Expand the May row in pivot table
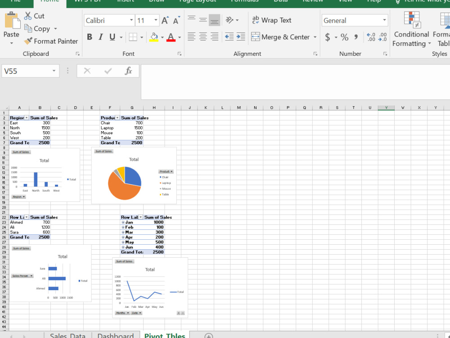 (123, 242)
